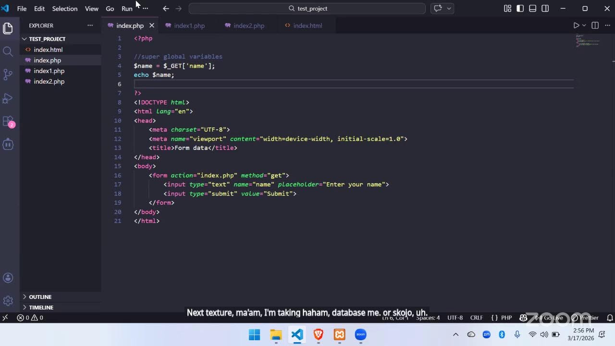
Task: Close the index.php tab
Action: coord(152,25)
